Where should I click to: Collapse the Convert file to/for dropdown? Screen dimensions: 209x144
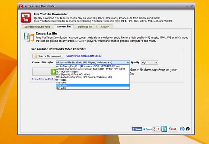tap(127, 62)
